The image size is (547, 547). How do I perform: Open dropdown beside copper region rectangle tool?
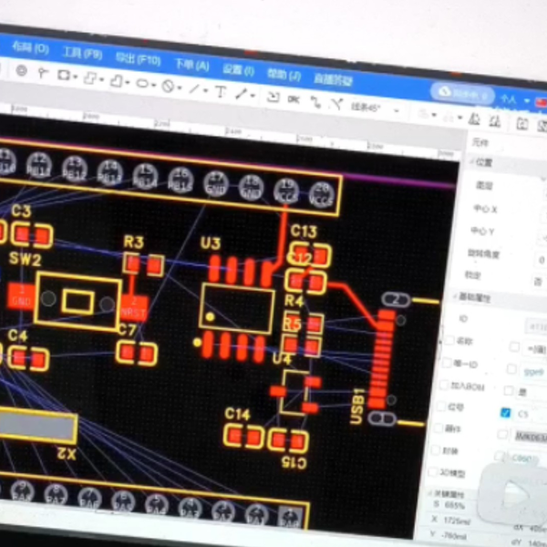(76, 77)
